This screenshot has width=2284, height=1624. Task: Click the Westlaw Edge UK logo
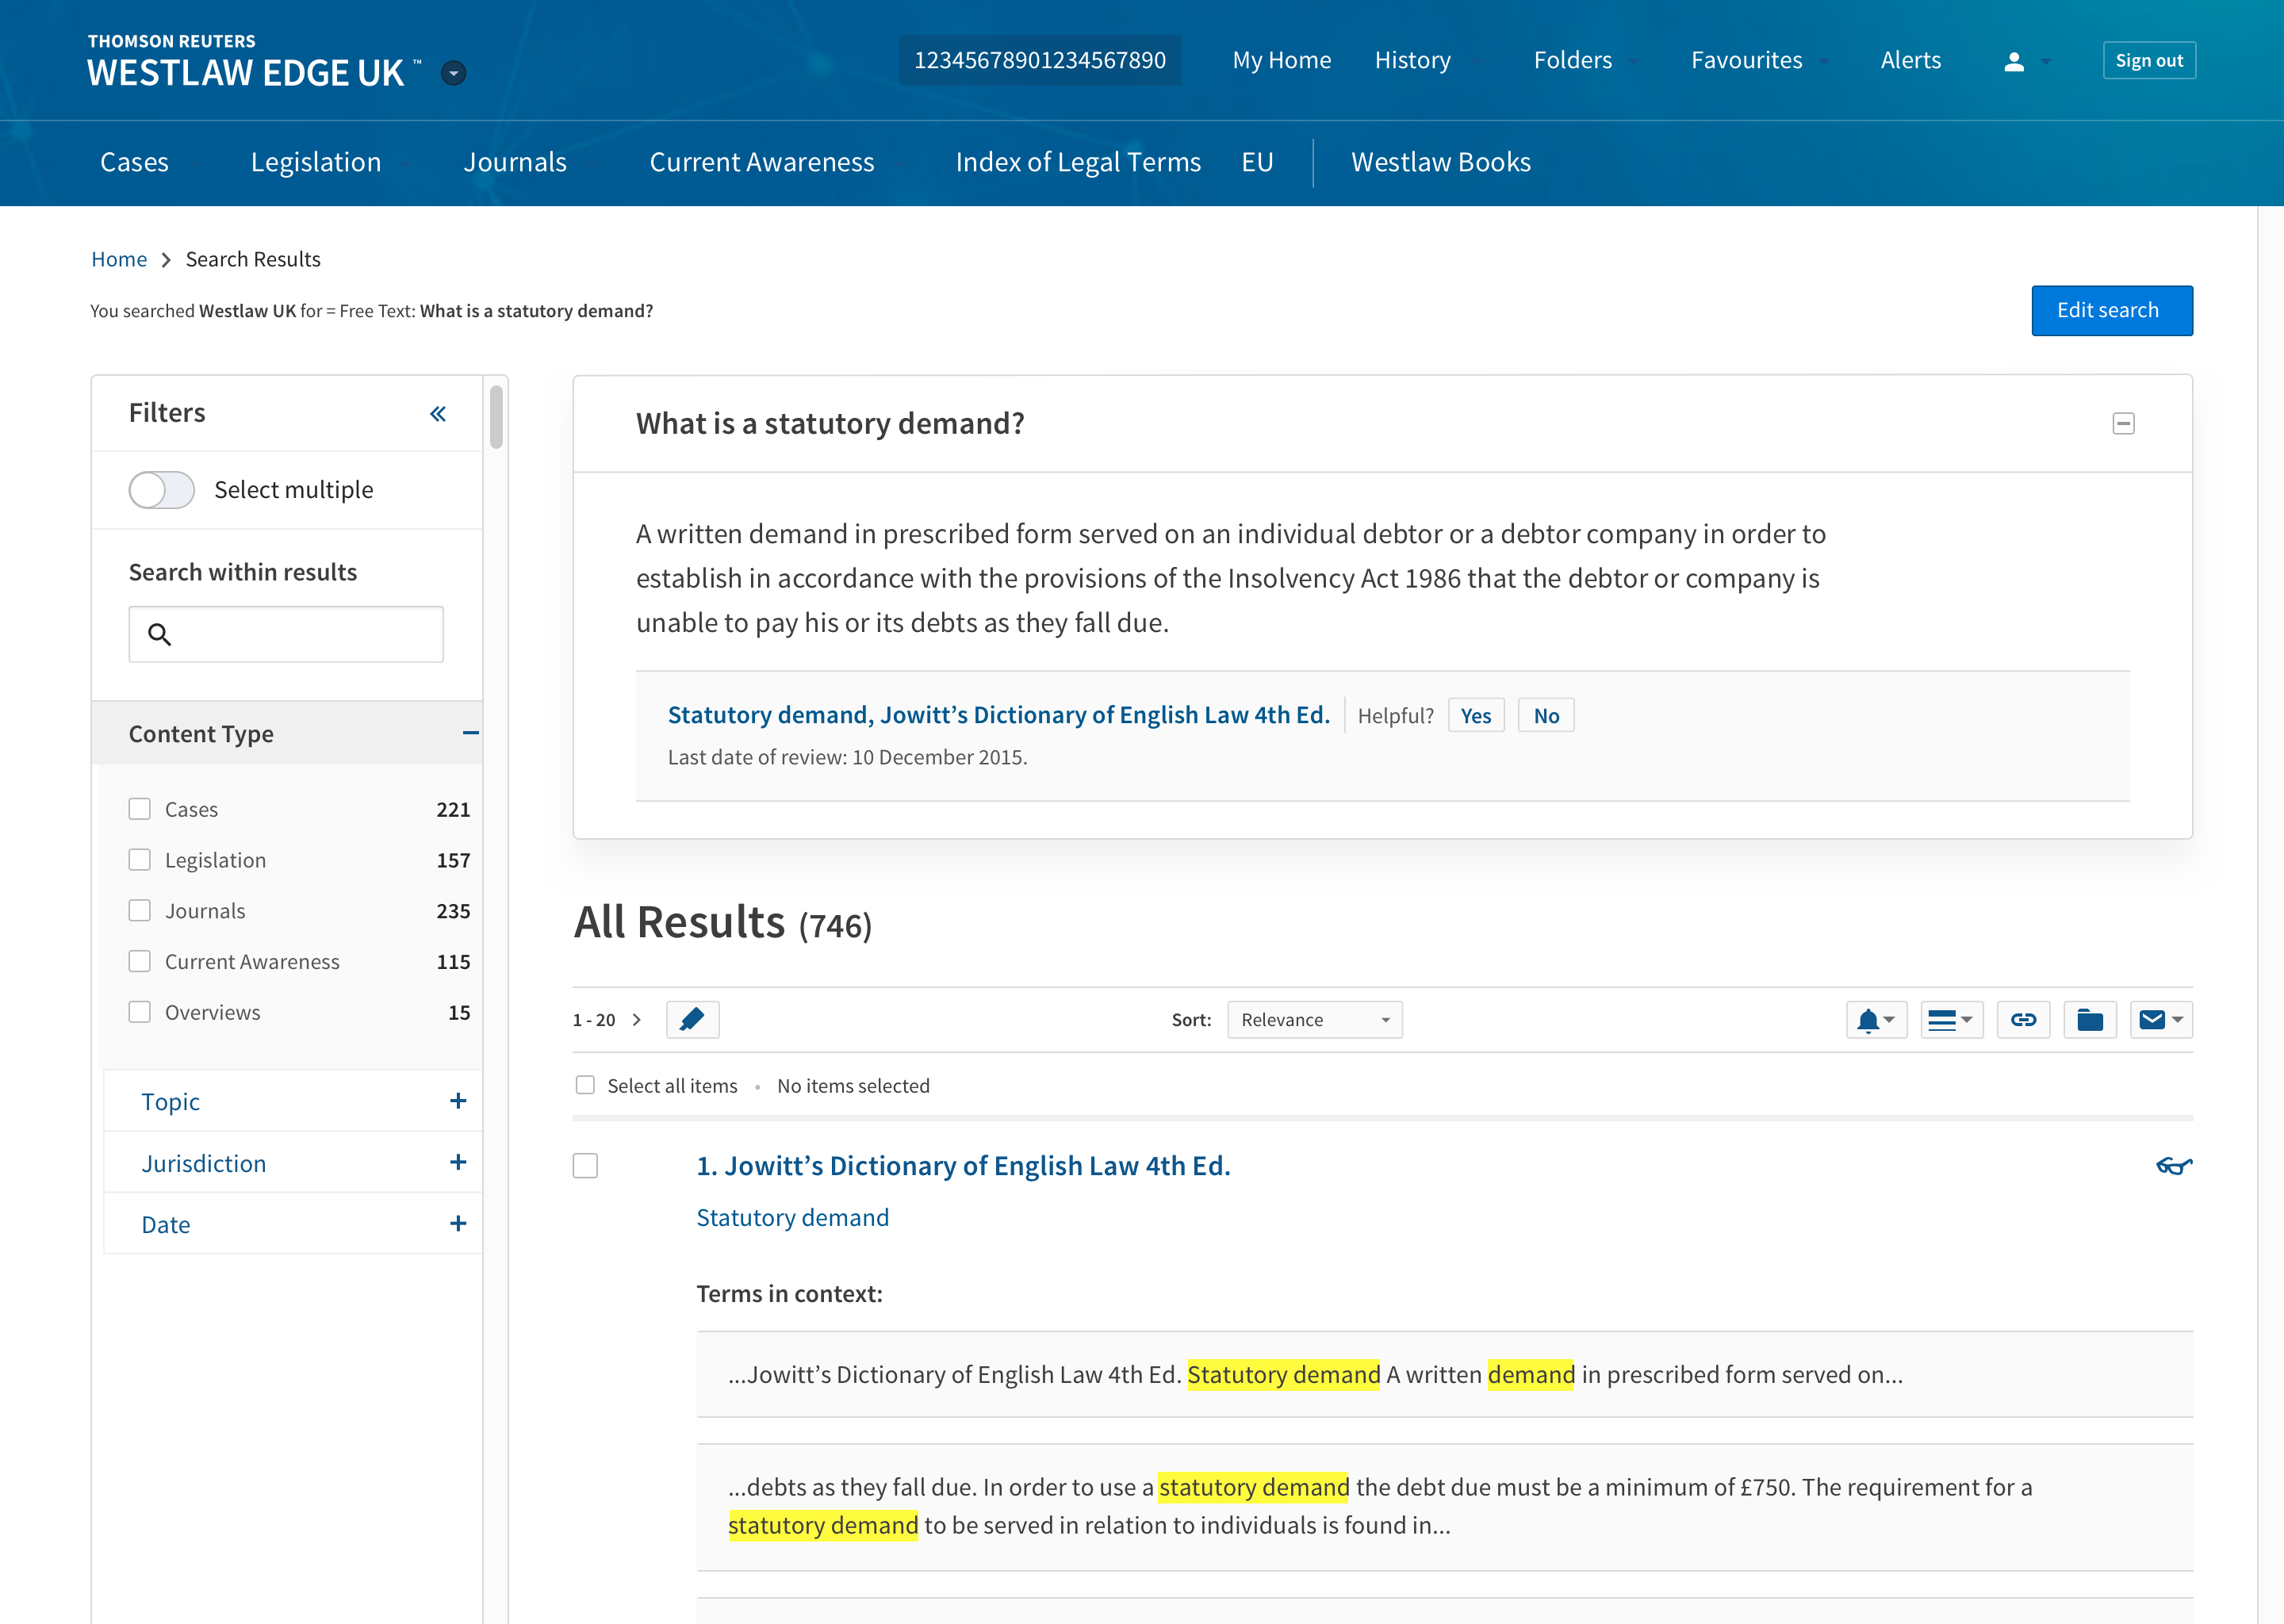(255, 61)
